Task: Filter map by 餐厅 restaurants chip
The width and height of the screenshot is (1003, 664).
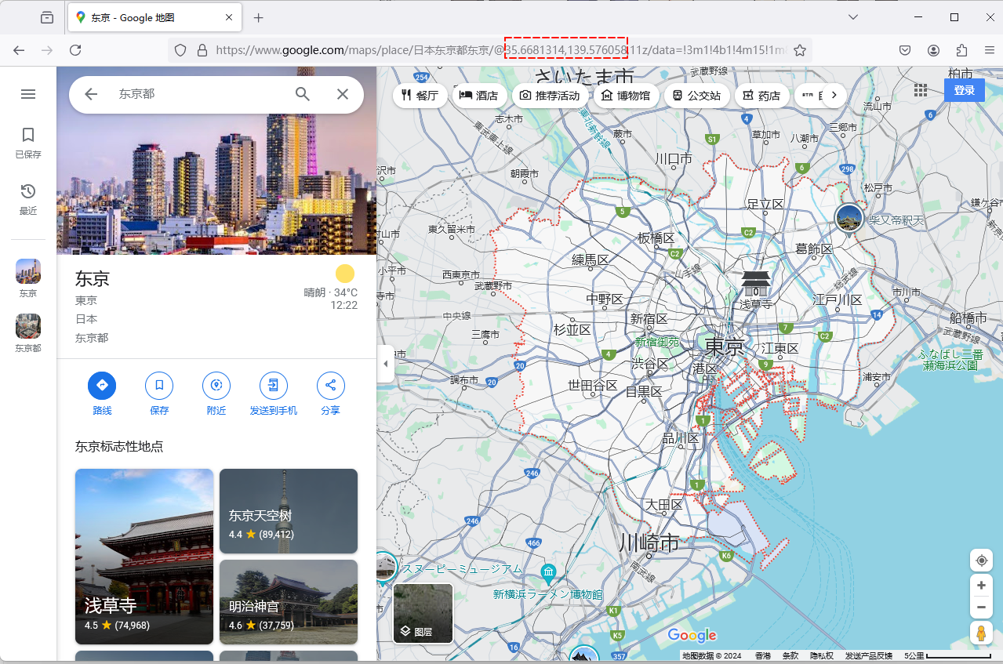Action: point(420,96)
